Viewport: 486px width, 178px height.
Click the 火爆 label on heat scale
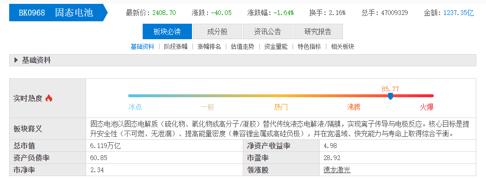[427, 107]
